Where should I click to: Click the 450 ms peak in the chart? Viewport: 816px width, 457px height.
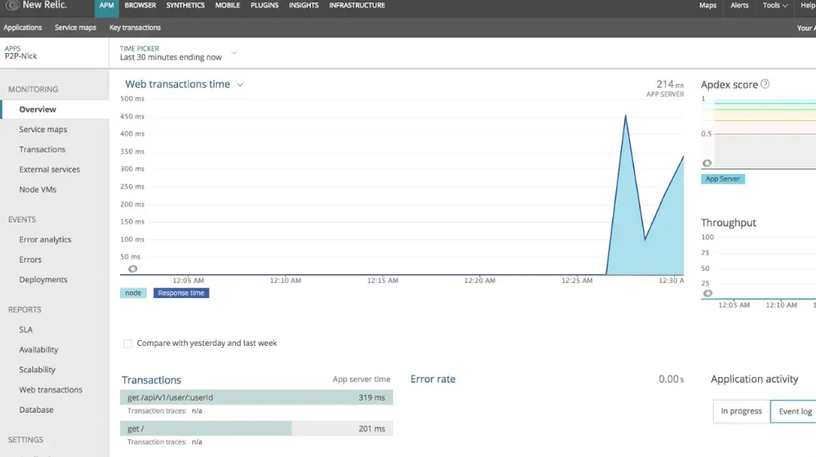click(626, 115)
